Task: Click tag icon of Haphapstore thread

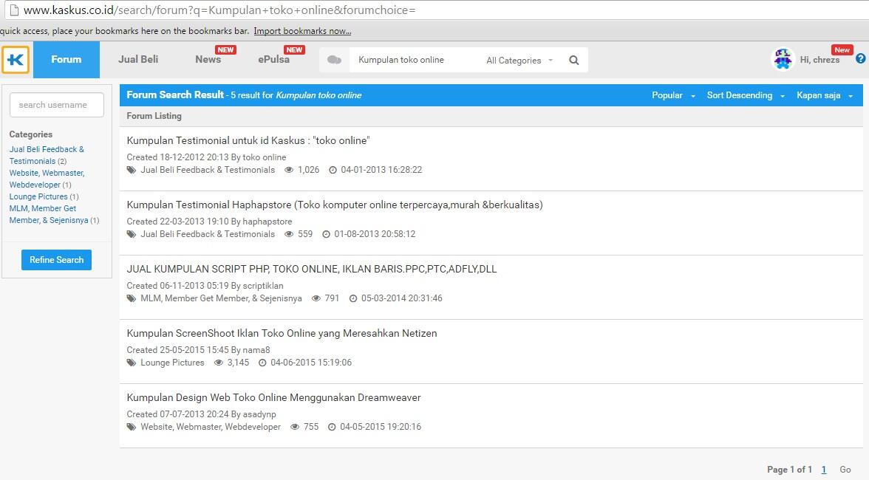Action: 132,234
